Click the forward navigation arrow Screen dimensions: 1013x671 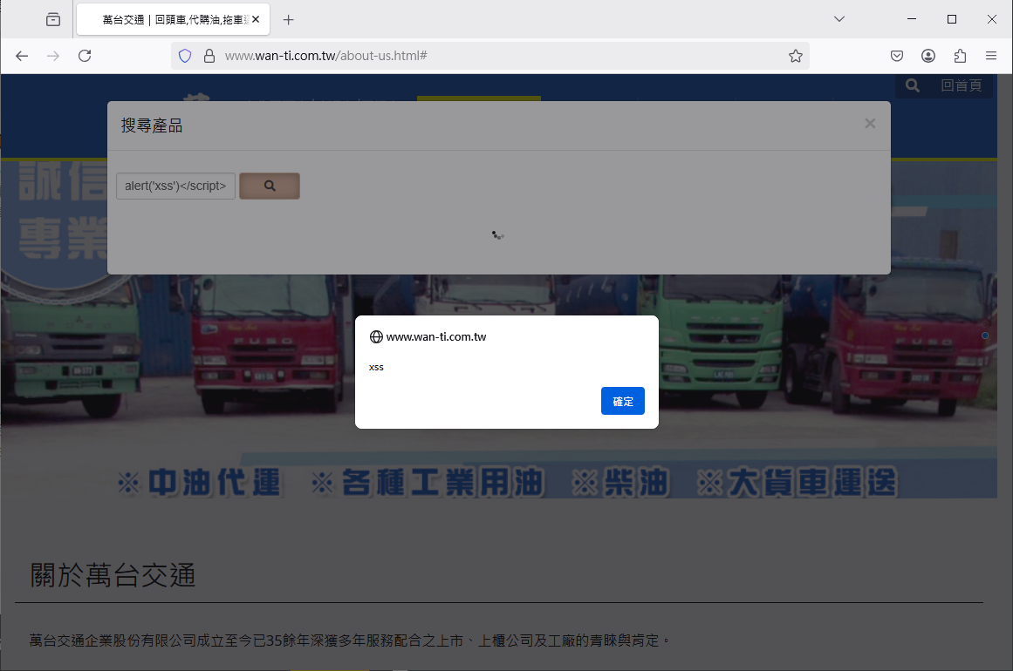(x=53, y=56)
